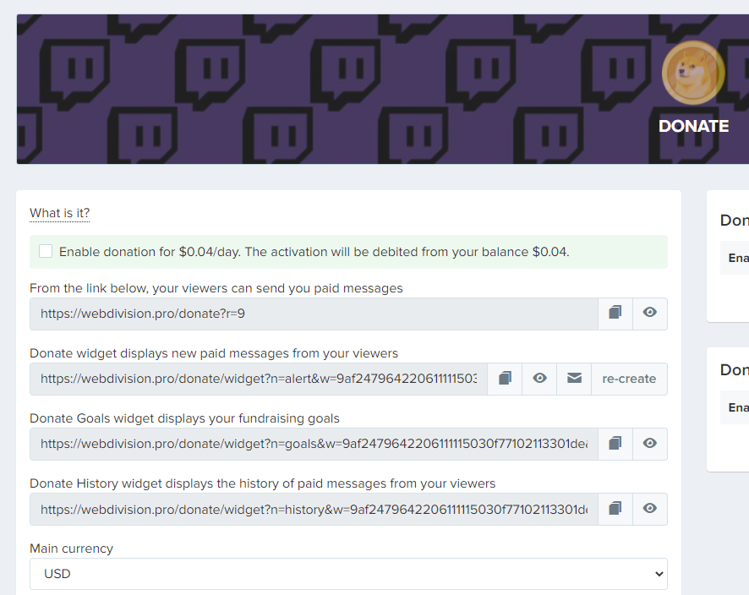The width and height of the screenshot is (749, 595).
Task: Preview the donate page link
Action: (649, 313)
